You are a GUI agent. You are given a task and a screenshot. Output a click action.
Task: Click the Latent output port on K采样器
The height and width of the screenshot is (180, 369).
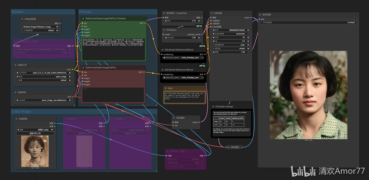pyautogui.click(x=251, y=18)
